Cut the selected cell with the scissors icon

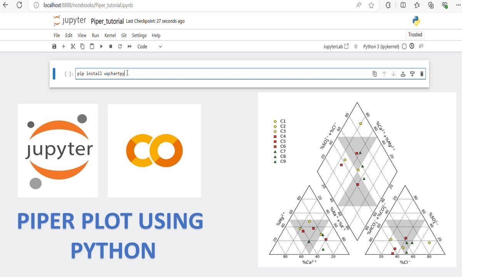click(73, 47)
